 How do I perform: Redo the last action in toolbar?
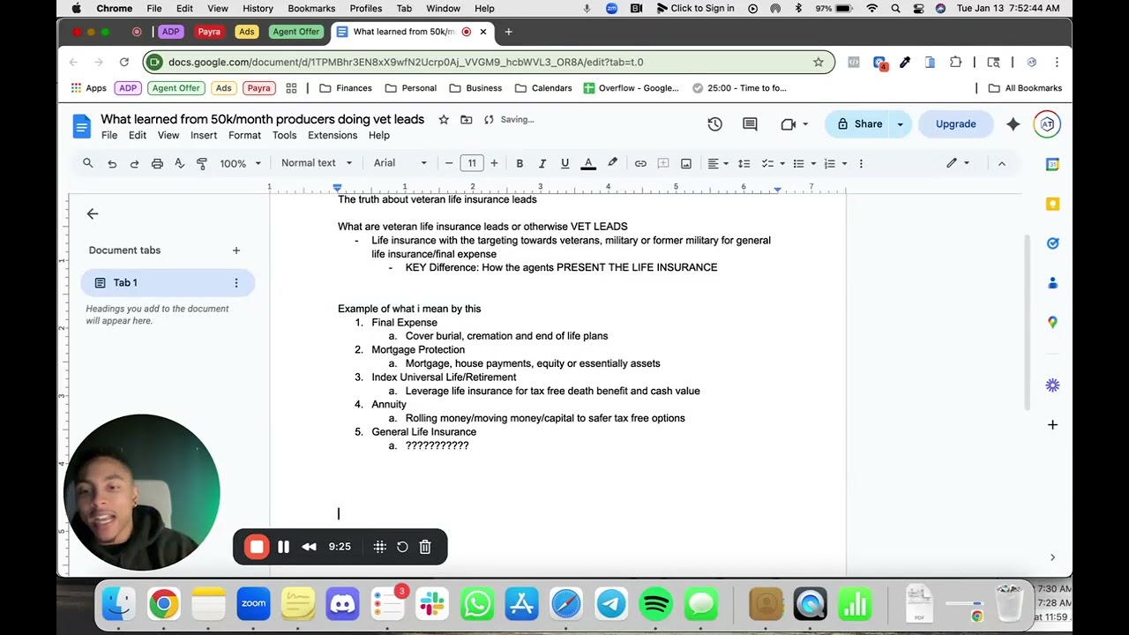click(x=134, y=163)
